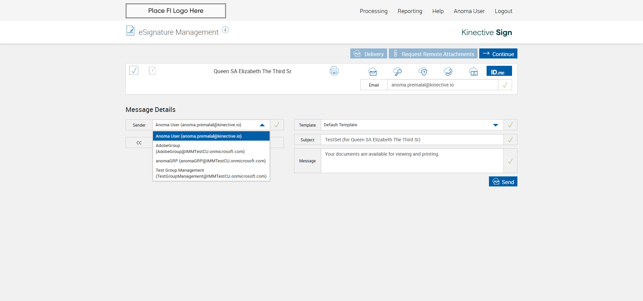Select the cloud photo ID icon
Image resolution: width=643 pixels, height=301 pixels.
[x=473, y=71]
